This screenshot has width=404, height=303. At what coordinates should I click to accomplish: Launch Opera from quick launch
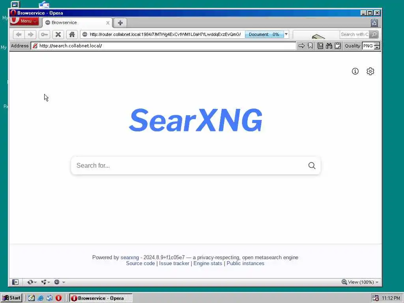58,298
